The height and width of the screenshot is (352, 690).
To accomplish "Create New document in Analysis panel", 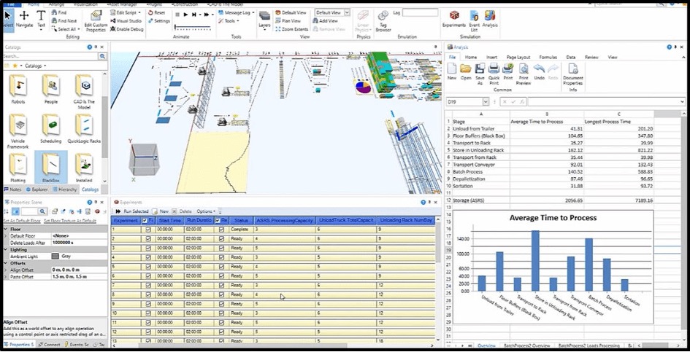I will tap(452, 71).
